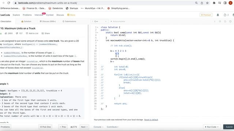The height and width of the screenshot is (131, 234).
Task: Open the Run Code dropdown
Action: tap(212, 127)
